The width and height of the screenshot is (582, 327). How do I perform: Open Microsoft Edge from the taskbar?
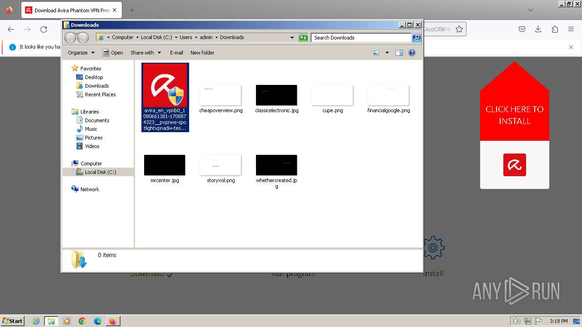98,321
